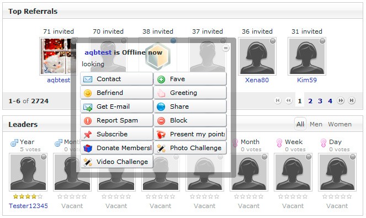Click the wand Photo Challenge icon
This screenshot has width=366, height=218.
161,148
